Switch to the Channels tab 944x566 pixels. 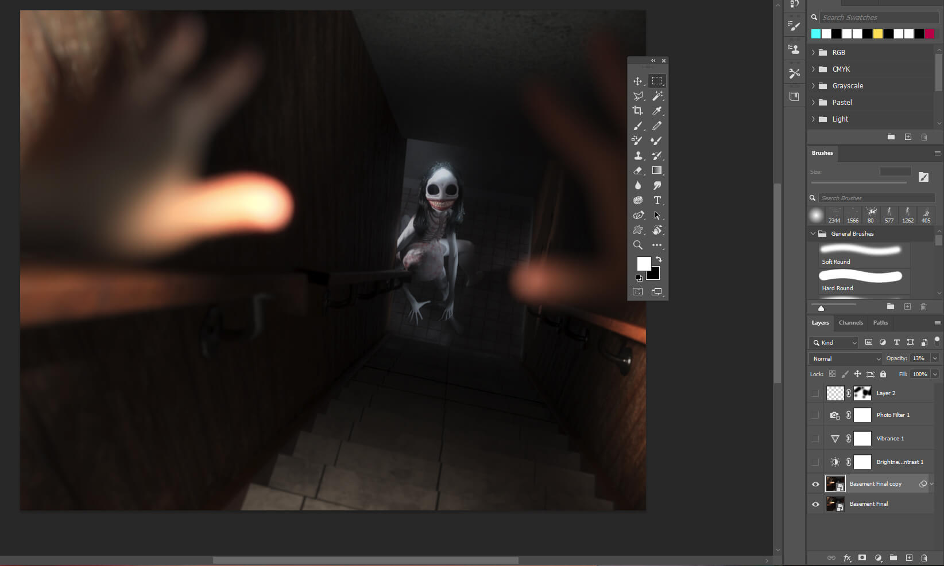click(x=850, y=323)
